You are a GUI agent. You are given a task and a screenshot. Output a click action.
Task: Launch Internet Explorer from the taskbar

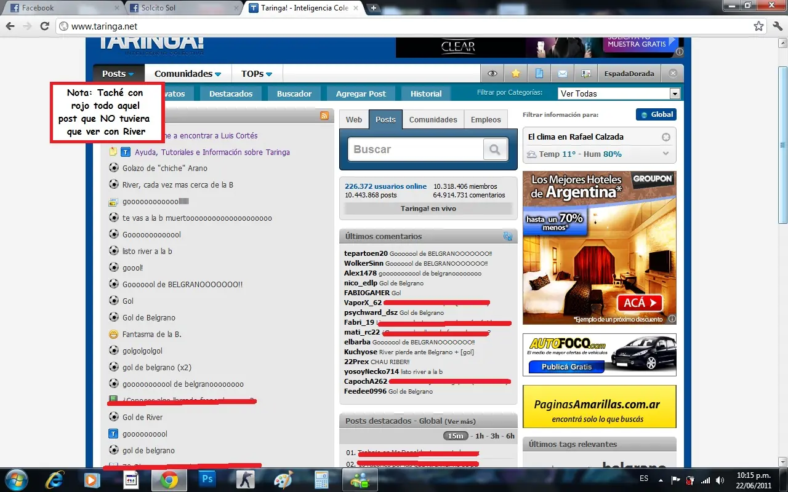[55, 480]
